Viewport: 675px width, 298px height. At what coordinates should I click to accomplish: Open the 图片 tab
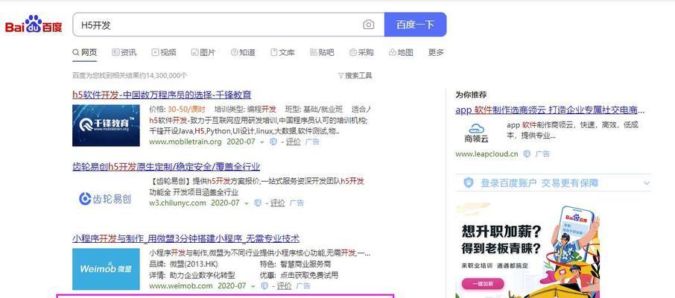tap(203, 53)
